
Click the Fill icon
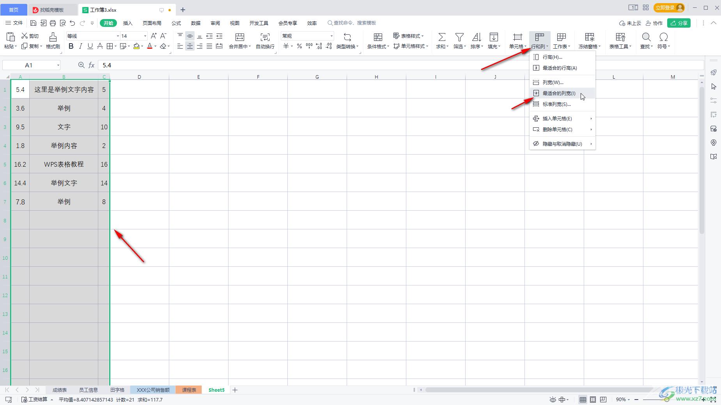[494, 37]
